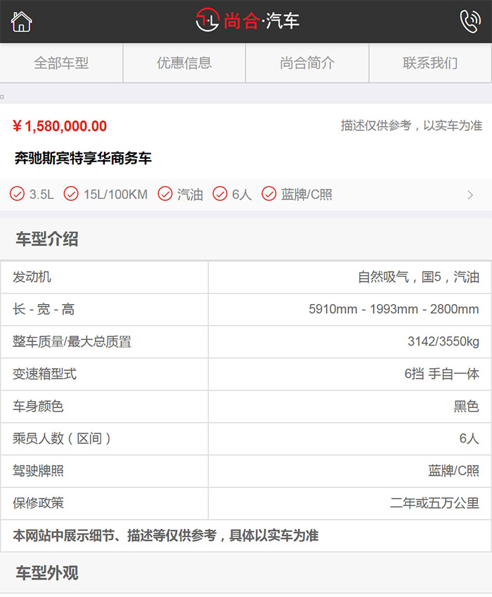Click the checkmark icon beside 蓝牌/C照
Image resolution: width=492 pixels, height=597 pixels.
coord(268,194)
